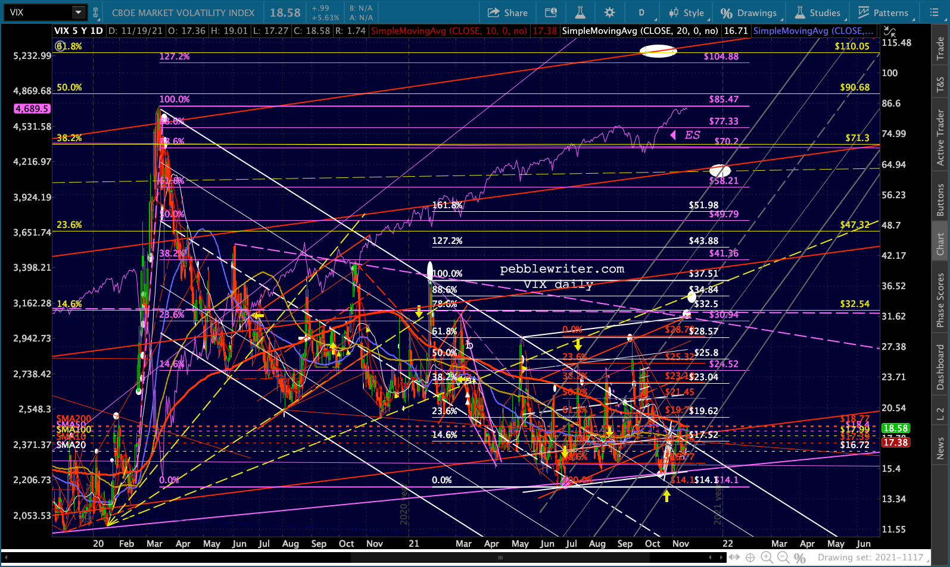Click the Drawings button
This screenshot has height=567, width=950.
[749, 12]
